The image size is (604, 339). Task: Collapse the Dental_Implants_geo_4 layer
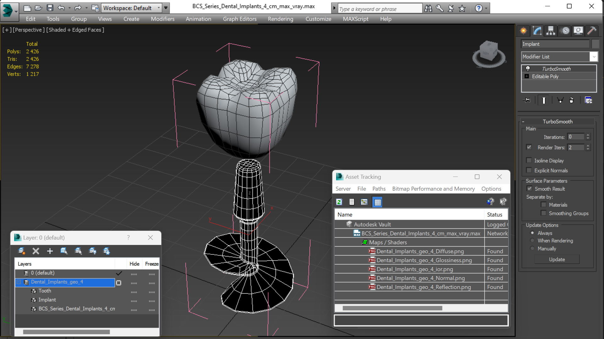(x=19, y=282)
